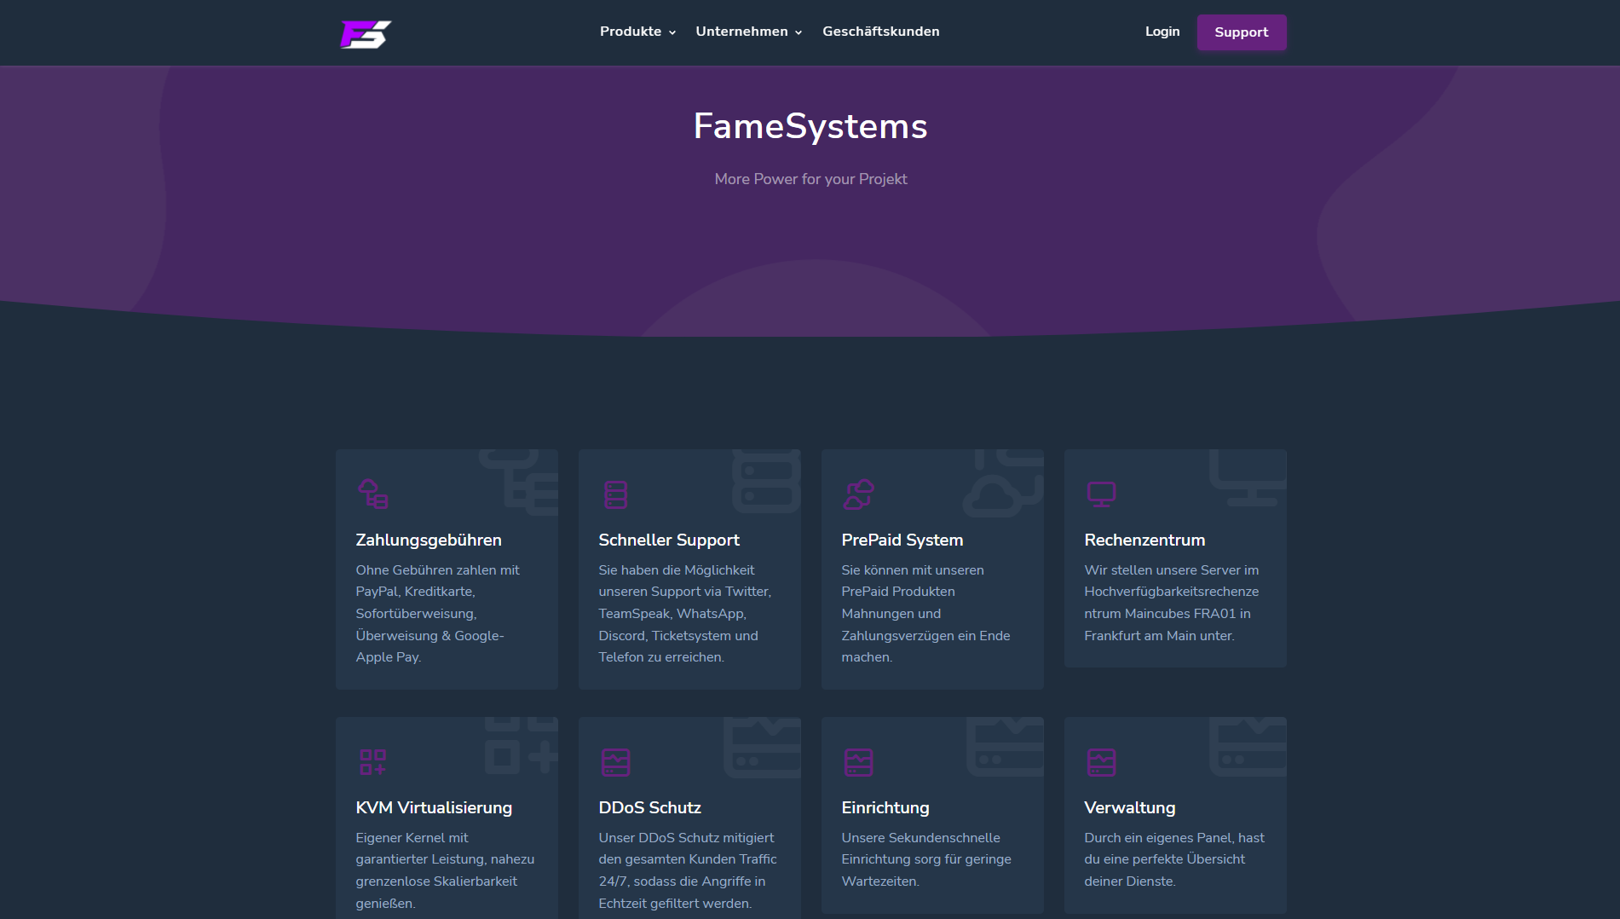Viewport: 1620px width, 919px height.
Task: Select the Schneller Support heading
Action: [x=669, y=540]
